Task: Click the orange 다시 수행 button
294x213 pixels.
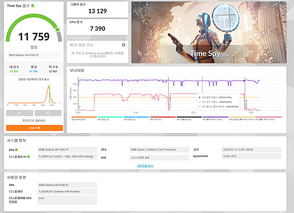Action: (35, 128)
